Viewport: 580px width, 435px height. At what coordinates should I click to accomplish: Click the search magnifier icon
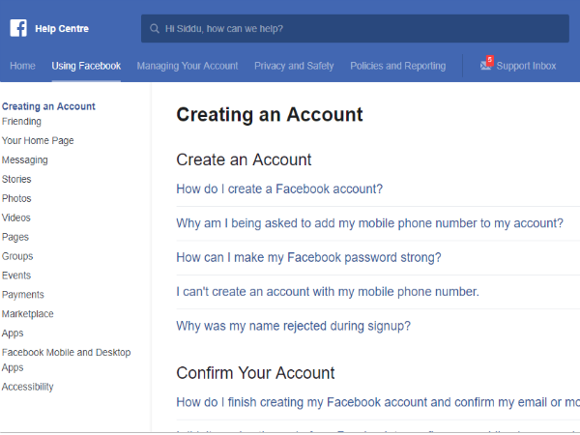click(155, 29)
